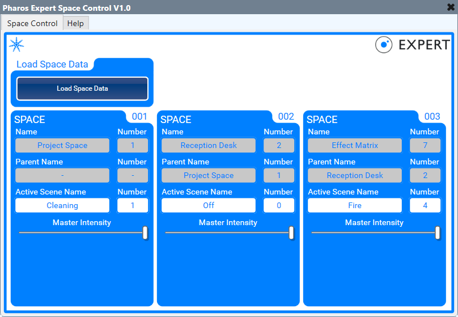458x317 pixels.
Task: Click Parent Name label in Space 003
Action: (332, 162)
